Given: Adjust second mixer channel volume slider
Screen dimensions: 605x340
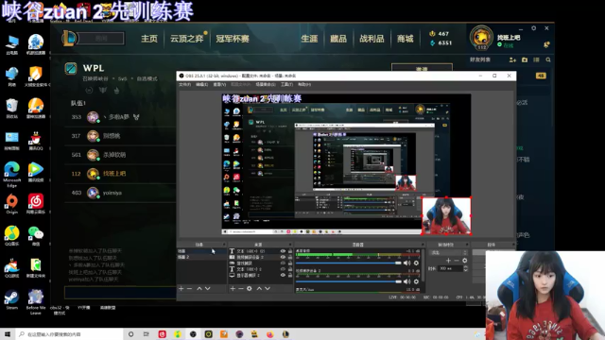Looking at the screenshot, I should coord(349,281).
